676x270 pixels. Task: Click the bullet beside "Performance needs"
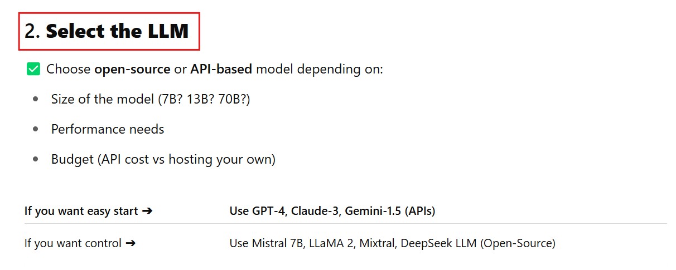[36, 129]
